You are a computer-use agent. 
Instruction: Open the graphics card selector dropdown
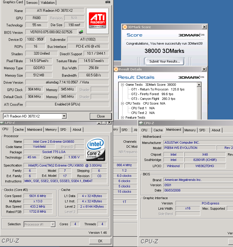[x=64, y=116]
